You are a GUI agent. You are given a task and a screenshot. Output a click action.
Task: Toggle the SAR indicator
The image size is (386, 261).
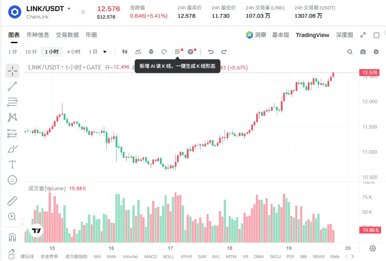tap(202, 256)
